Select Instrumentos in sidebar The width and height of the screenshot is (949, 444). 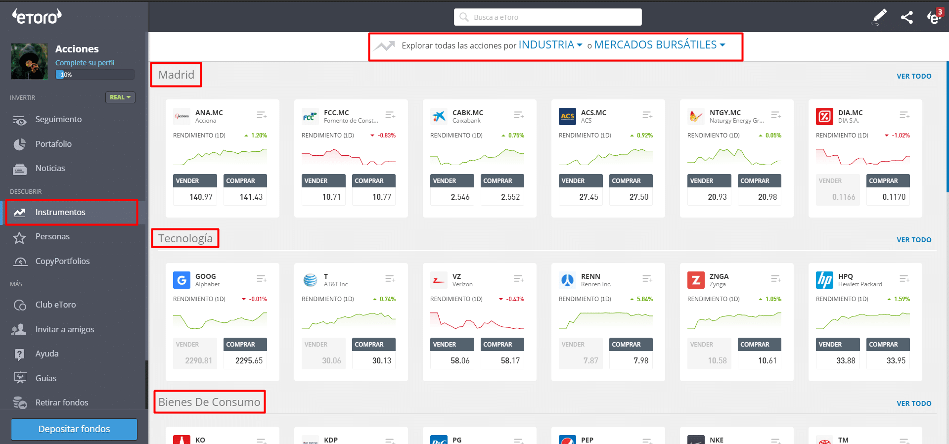(x=73, y=212)
